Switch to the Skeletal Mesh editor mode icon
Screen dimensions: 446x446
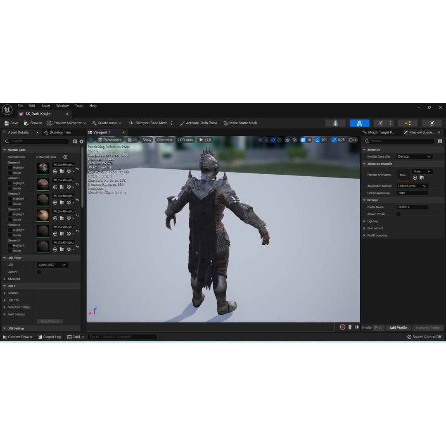click(359, 123)
